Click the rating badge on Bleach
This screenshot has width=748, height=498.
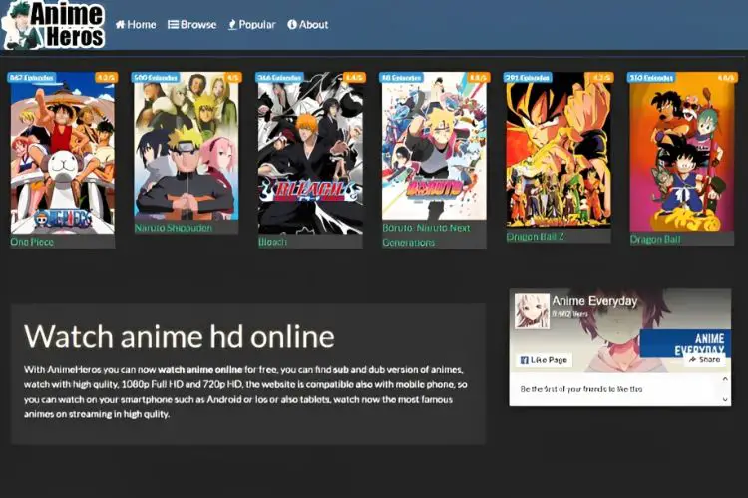pyautogui.click(x=354, y=78)
